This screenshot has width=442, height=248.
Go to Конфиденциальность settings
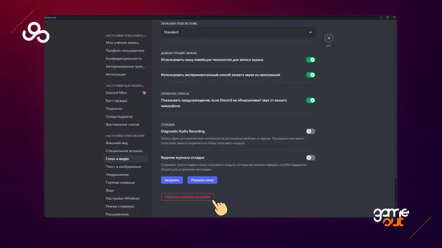[124, 59]
